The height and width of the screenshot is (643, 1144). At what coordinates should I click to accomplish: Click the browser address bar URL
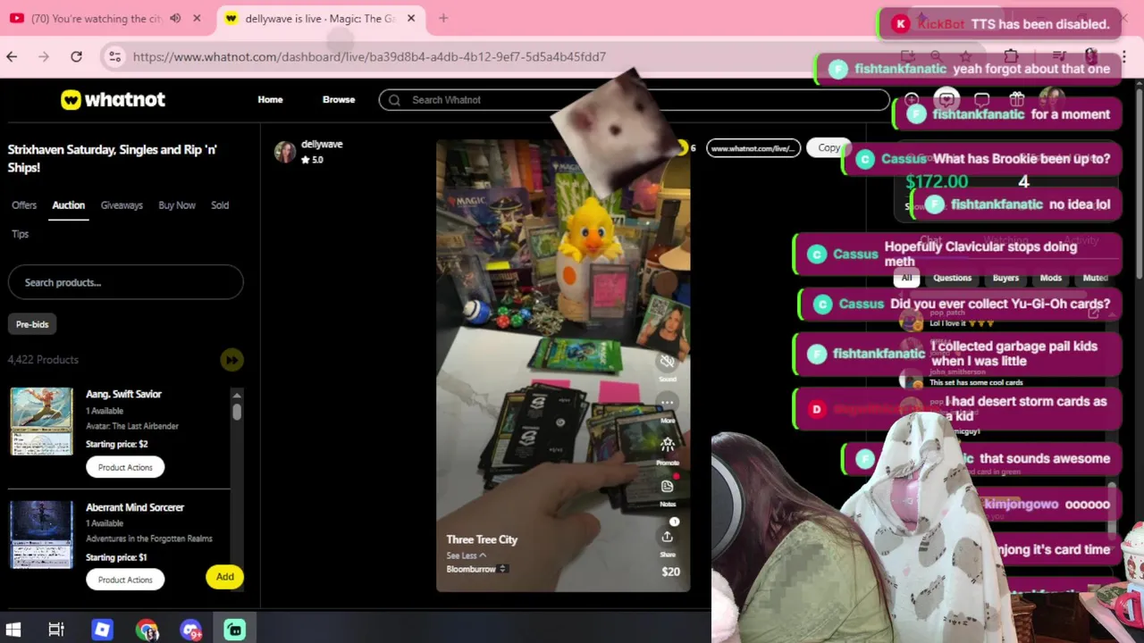(369, 56)
